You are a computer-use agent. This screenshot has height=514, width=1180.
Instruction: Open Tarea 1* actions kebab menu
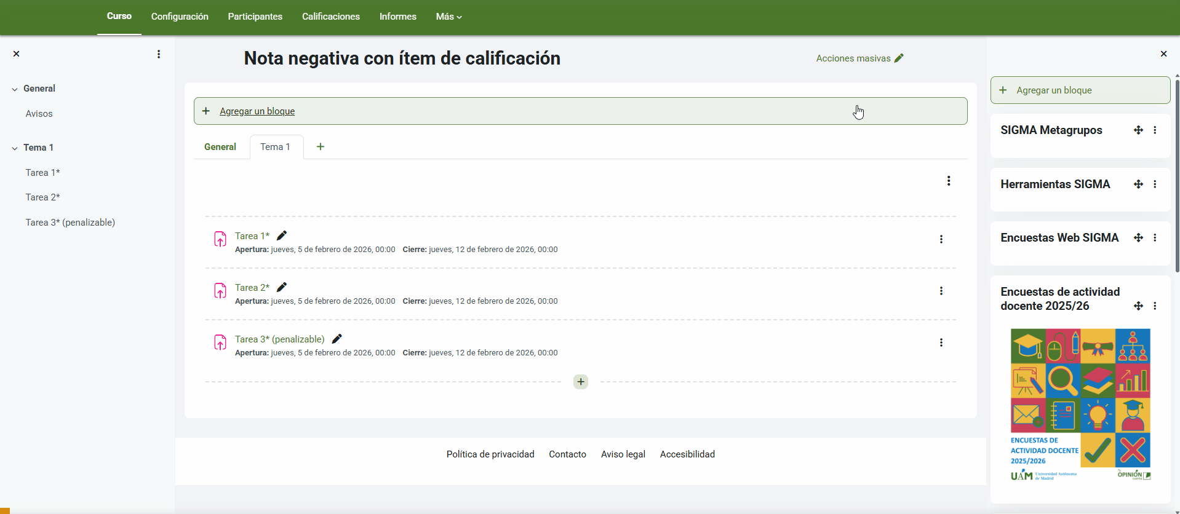pyautogui.click(x=941, y=240)
